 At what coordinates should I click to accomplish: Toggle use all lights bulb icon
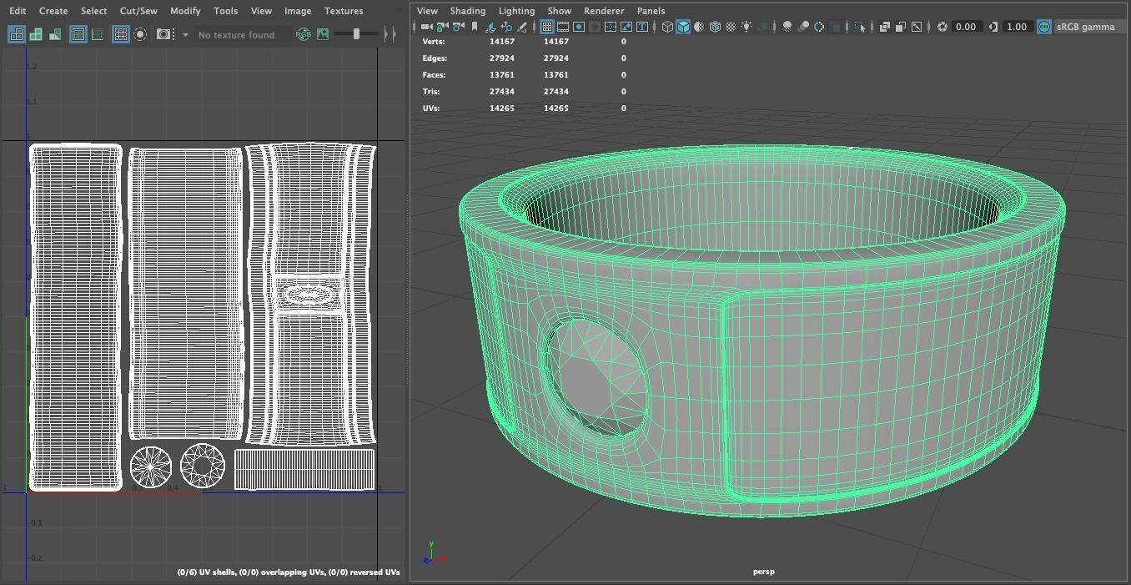pos(746,27)
